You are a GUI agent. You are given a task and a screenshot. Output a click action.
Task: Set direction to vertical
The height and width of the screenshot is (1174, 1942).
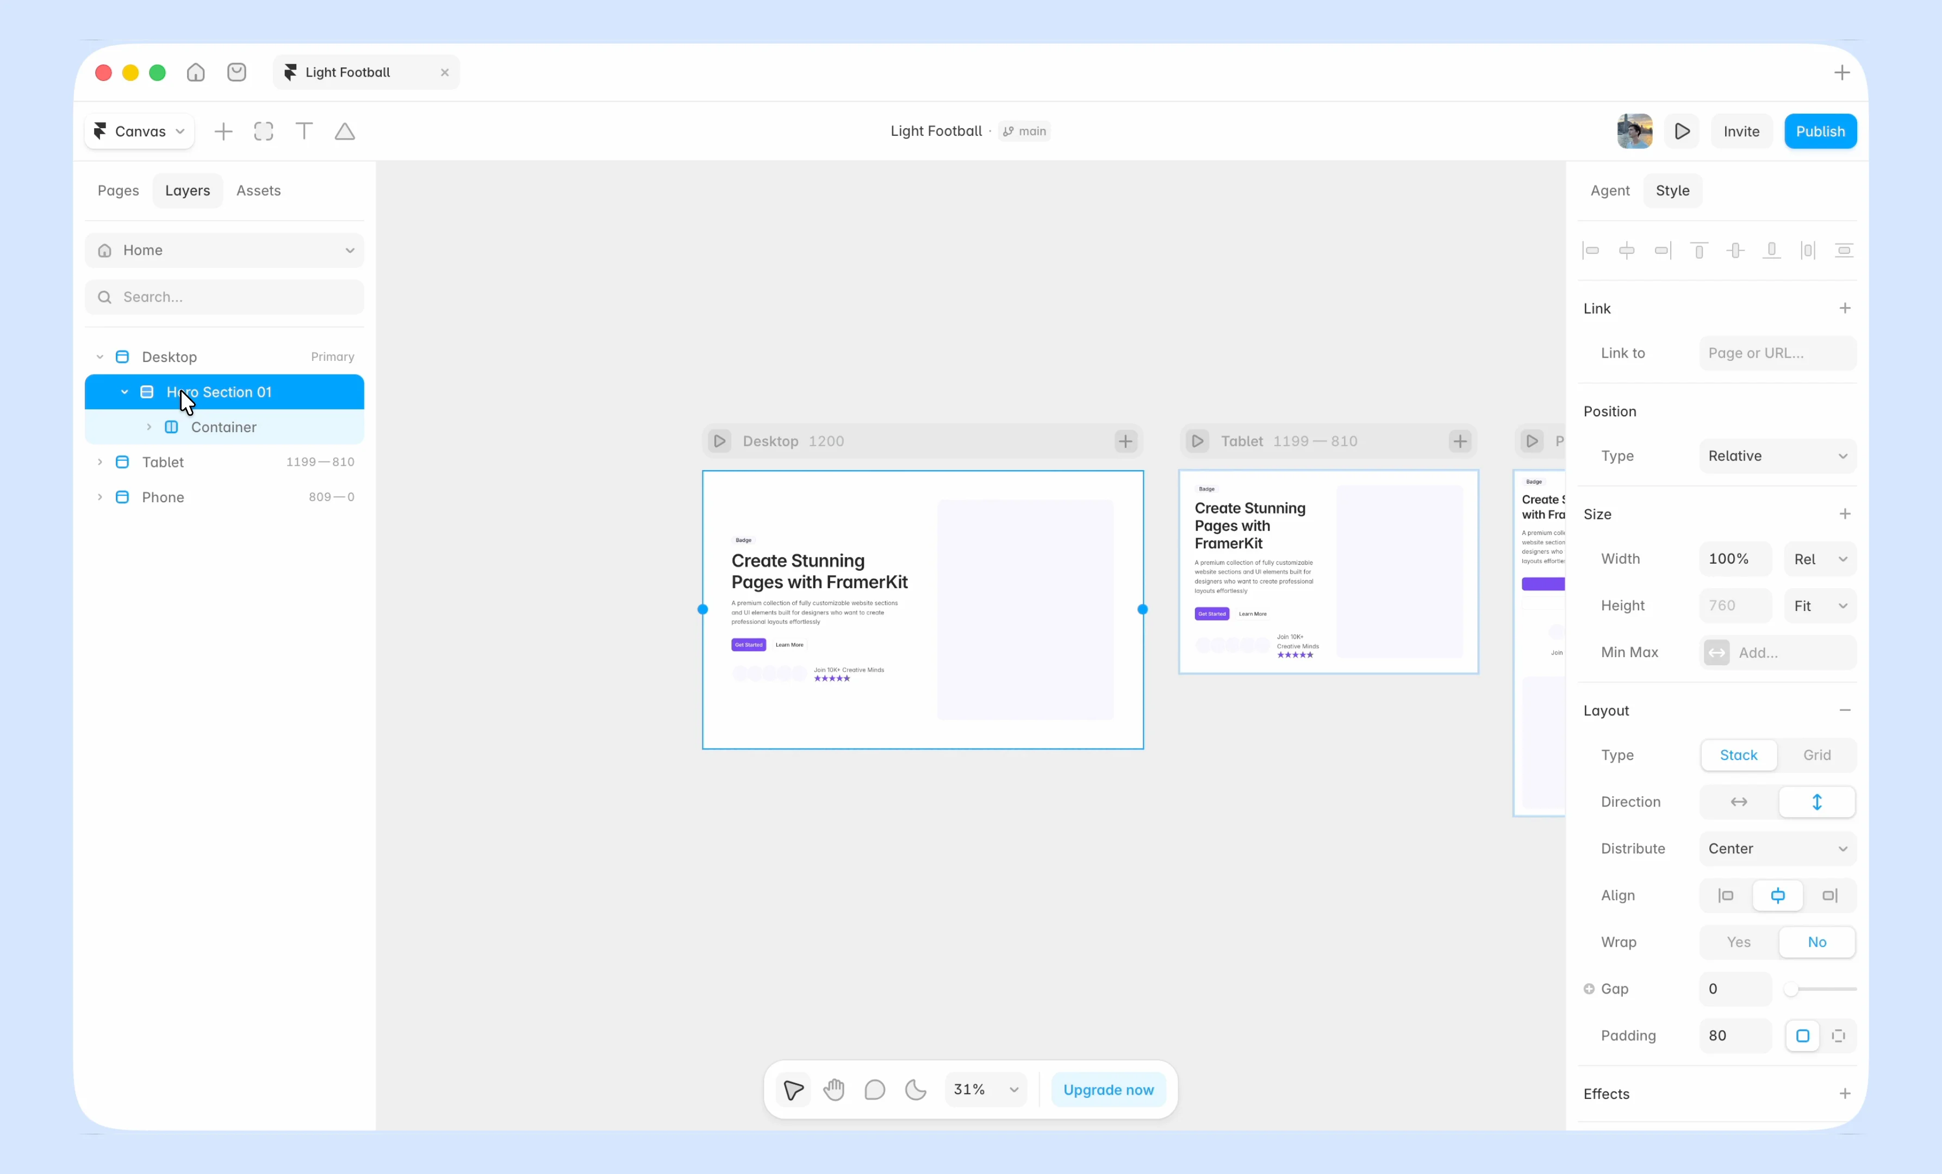[1817, 802]
